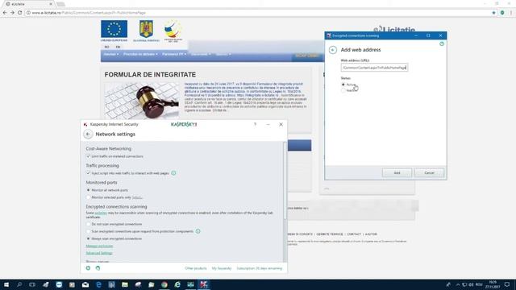
Task: Switch to Google Chrome on taskbar
Action: pyautogui.click(x=164, y=284)
